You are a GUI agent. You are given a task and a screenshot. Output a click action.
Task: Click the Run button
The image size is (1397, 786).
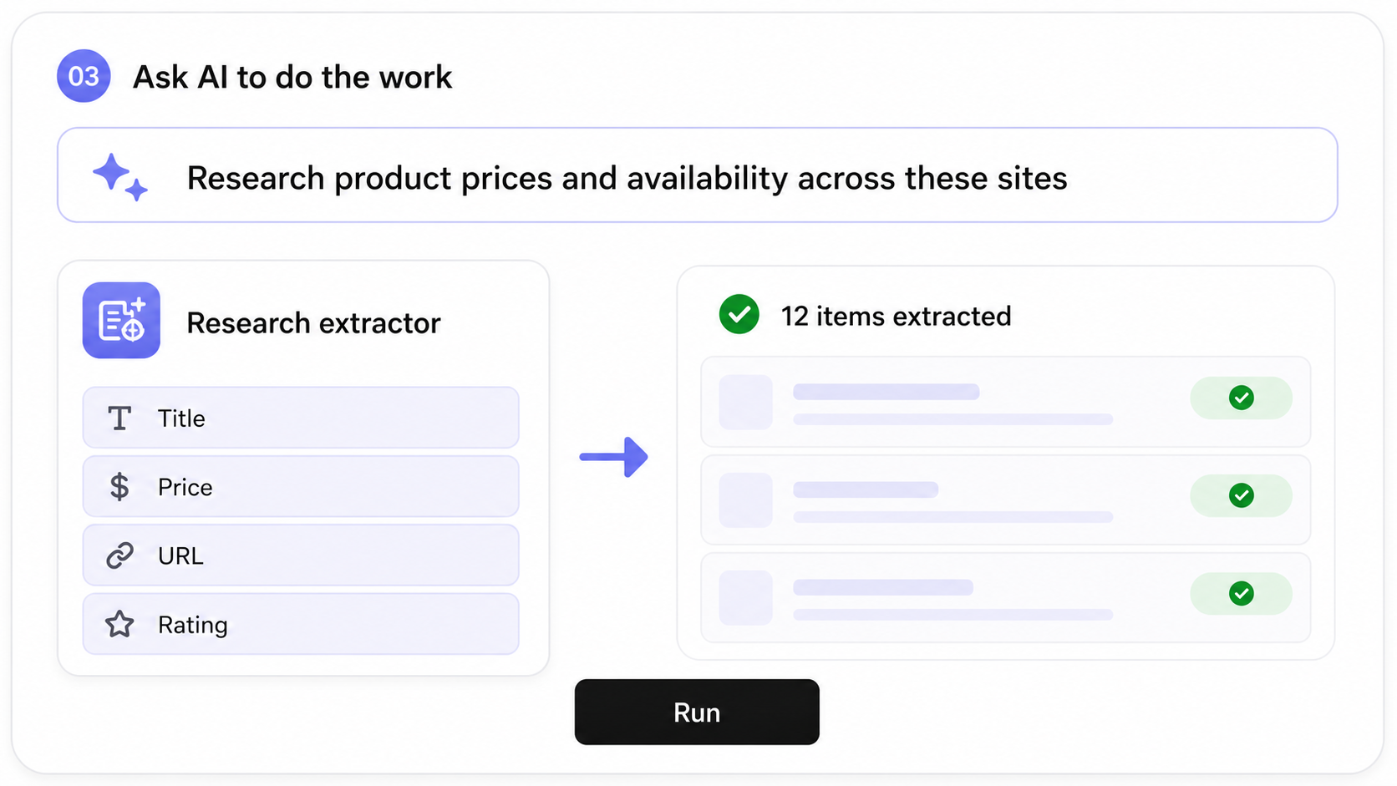pyautogui.click(x=697, y=712)
